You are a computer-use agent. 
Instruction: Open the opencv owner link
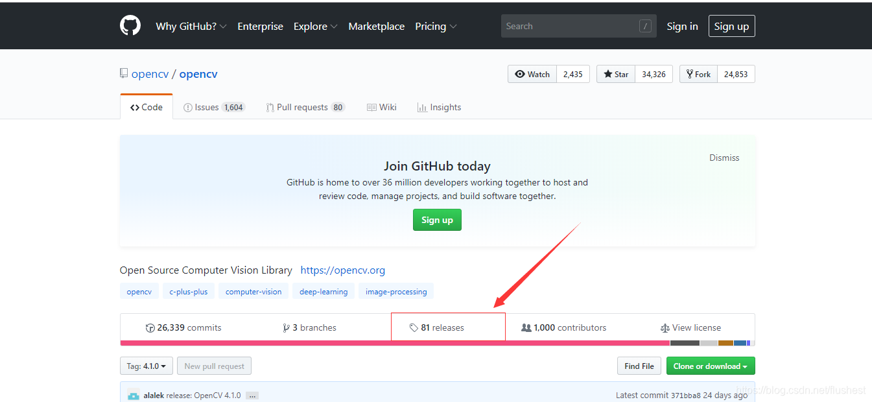point(150,74)
